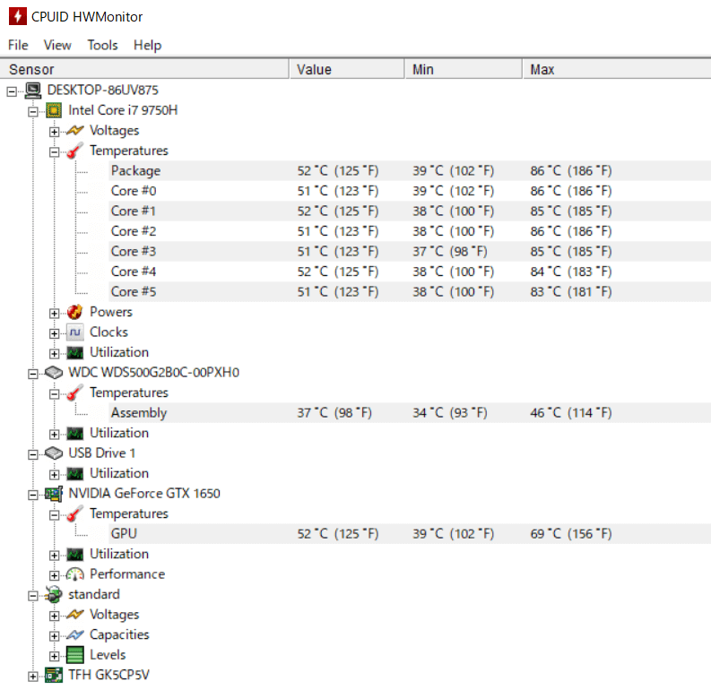
Task: Select the Core #5 row
Action: point(410,292)
